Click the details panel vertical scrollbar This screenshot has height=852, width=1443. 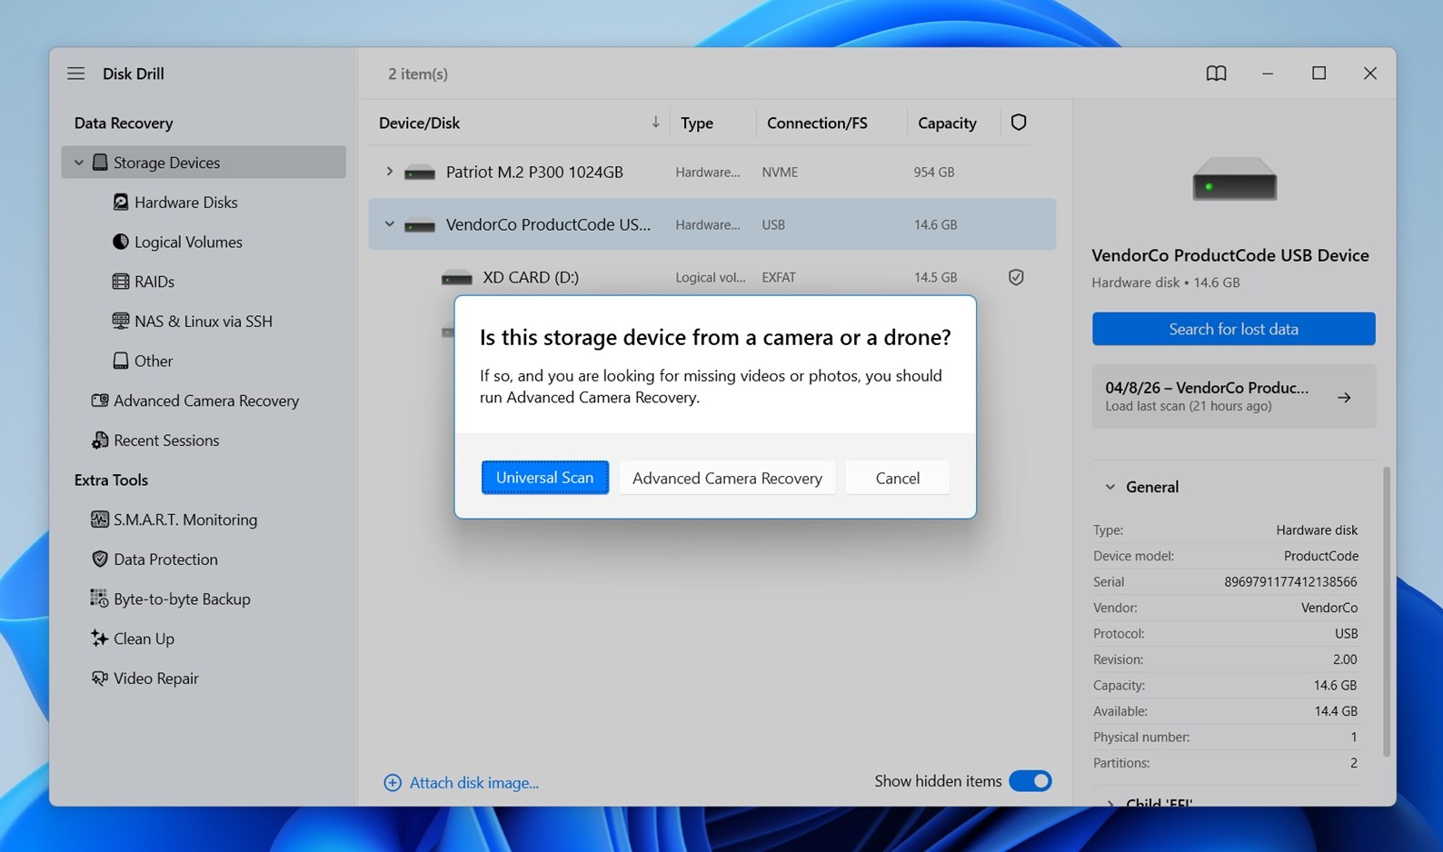pos(1387,612)
